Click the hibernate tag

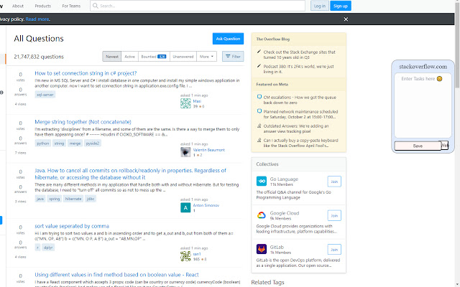73,199
